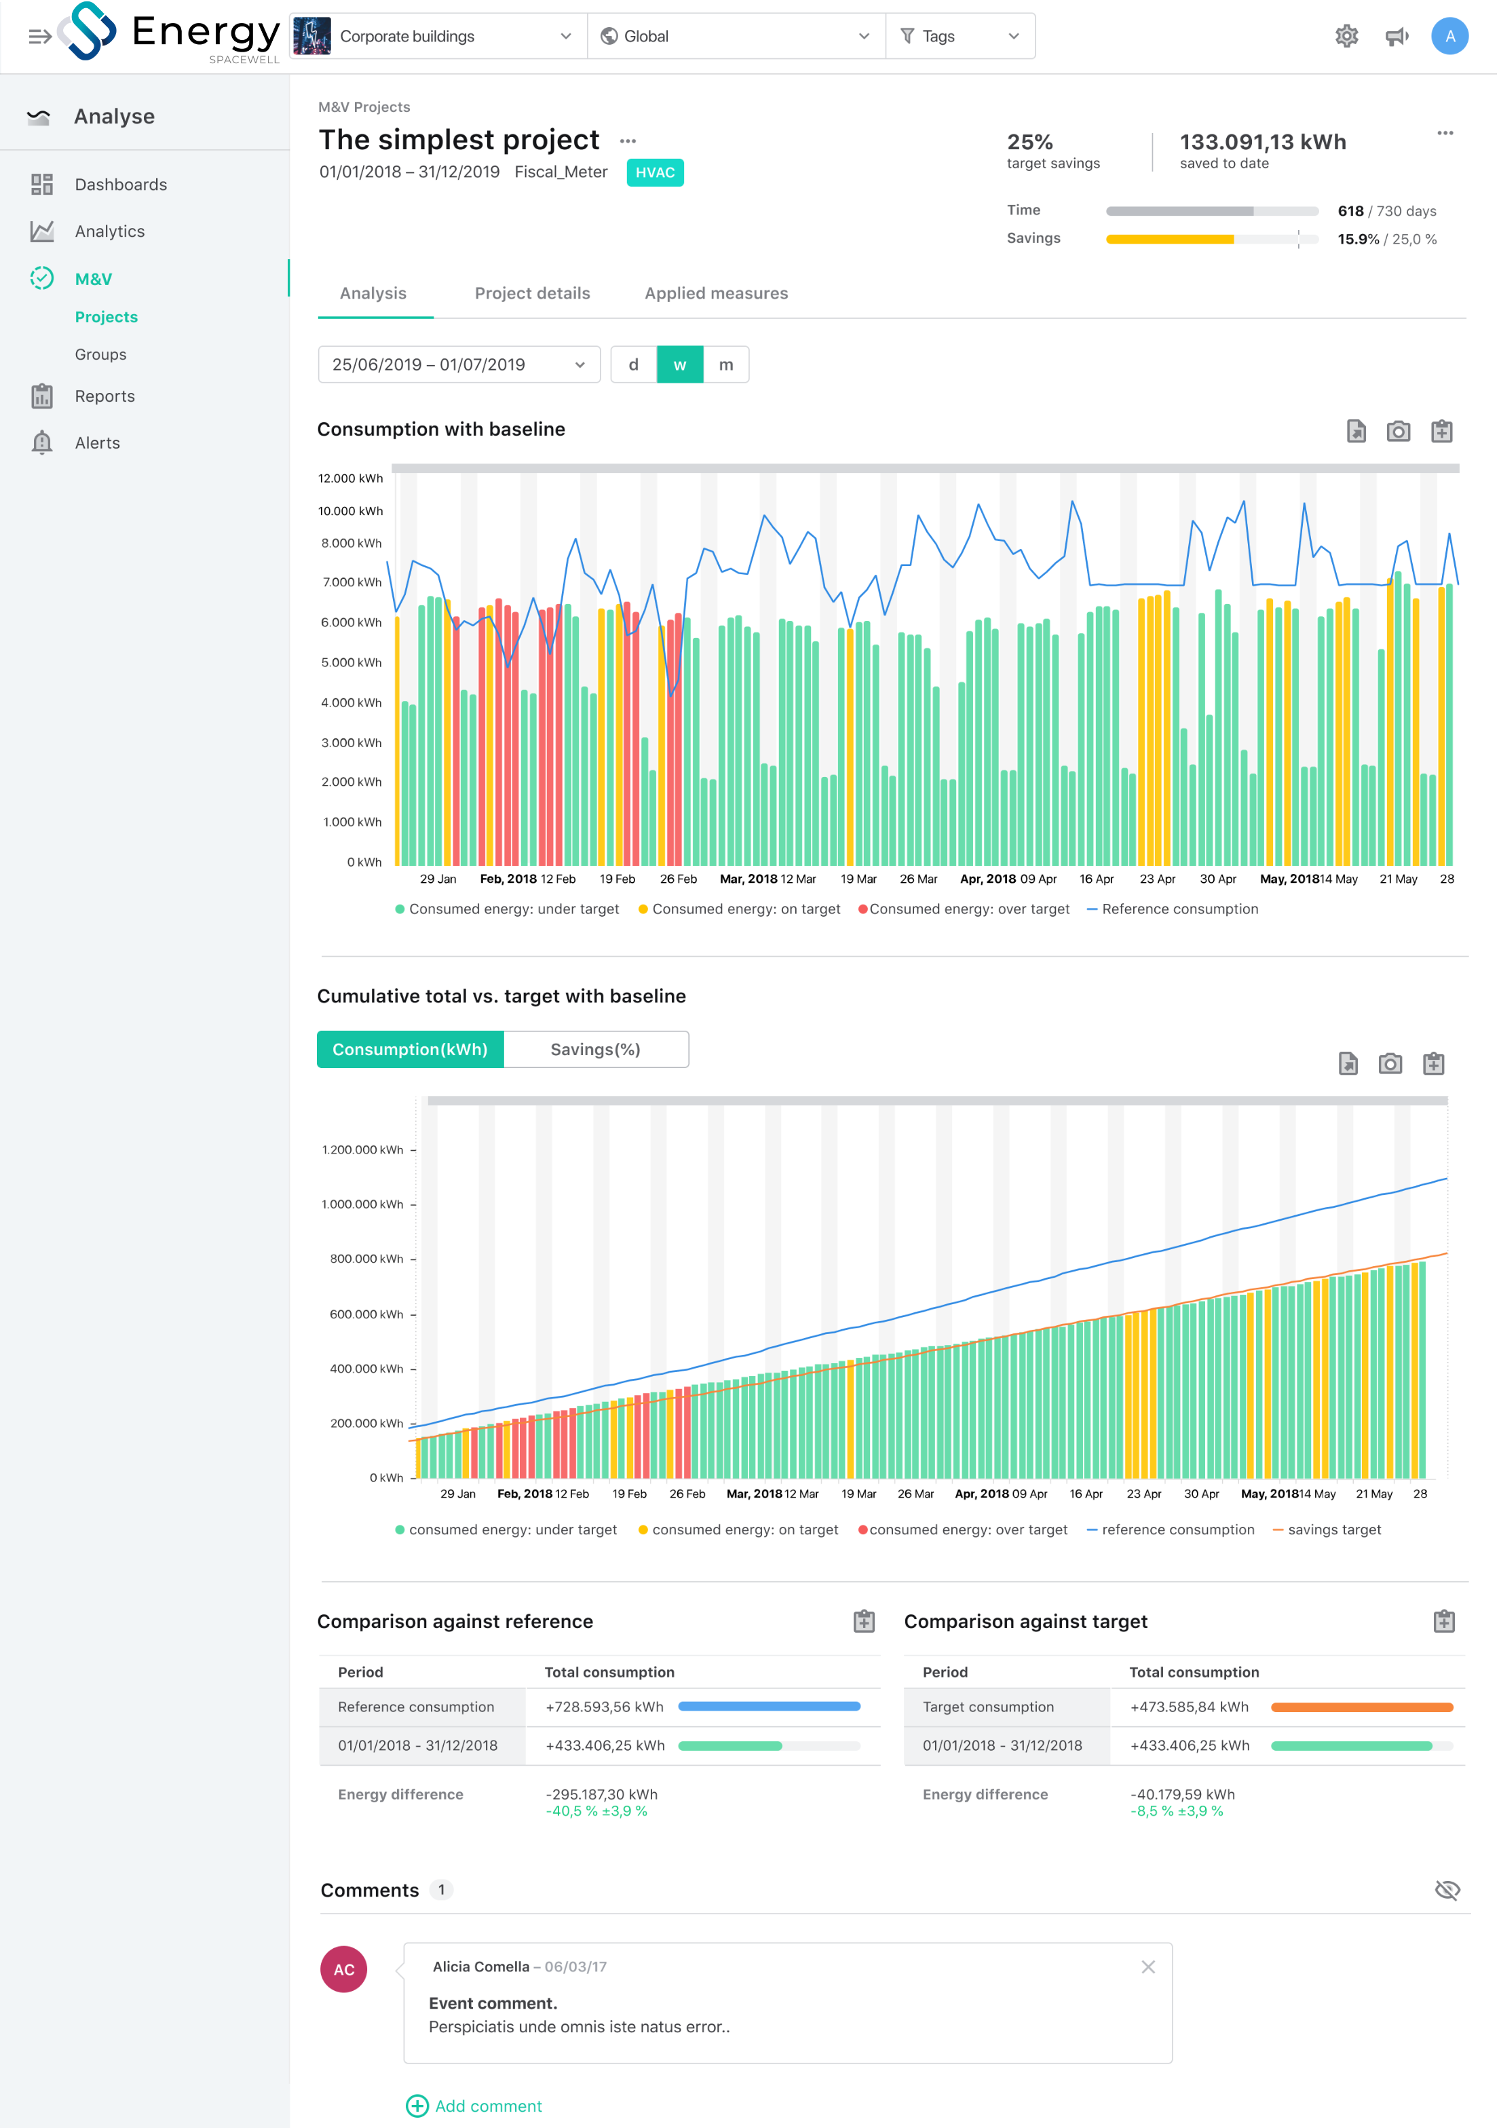Add the cumulative total chart to clipboard
Viewport: 1499px width, 2128px height.
1435,1064
